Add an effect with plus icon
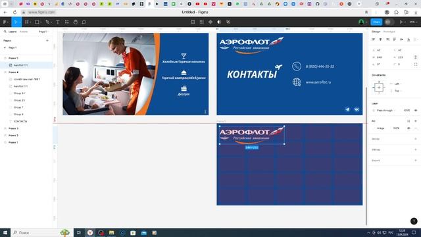The image size is (421, 237). 416,149
